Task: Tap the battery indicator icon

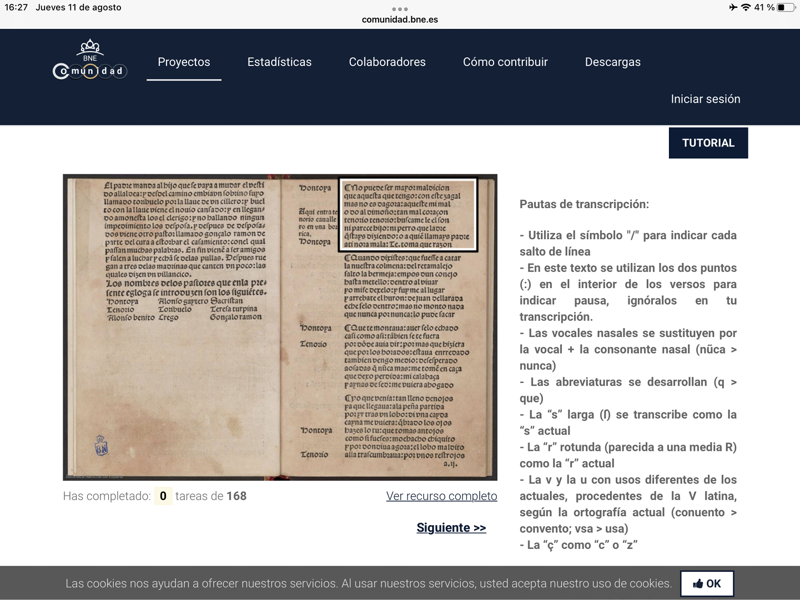Action: pos(786,7)
